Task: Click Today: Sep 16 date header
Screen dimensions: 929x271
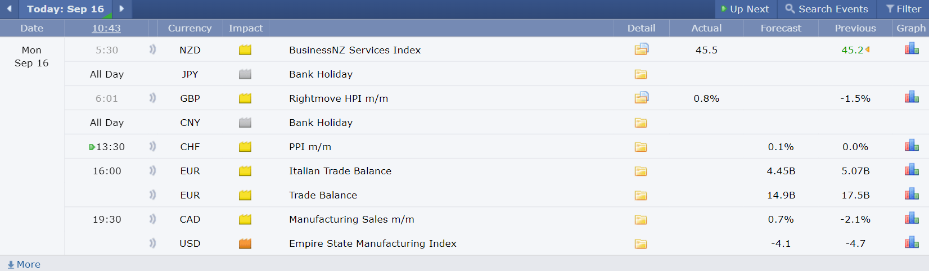Action: (65, 9)
